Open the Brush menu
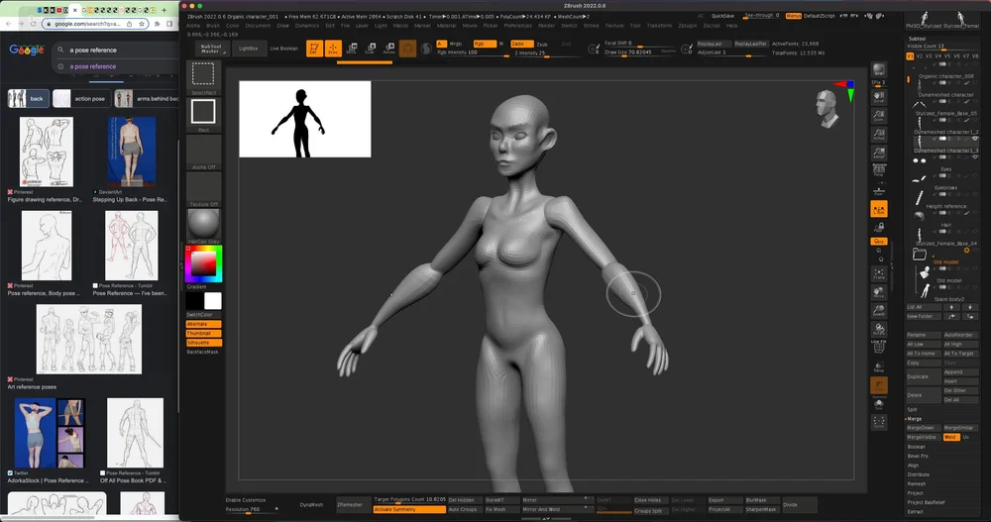Screen dimensions: 991x522 212,26
